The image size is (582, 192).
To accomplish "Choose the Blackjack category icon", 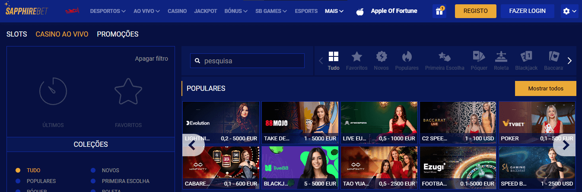I will 526,57.
